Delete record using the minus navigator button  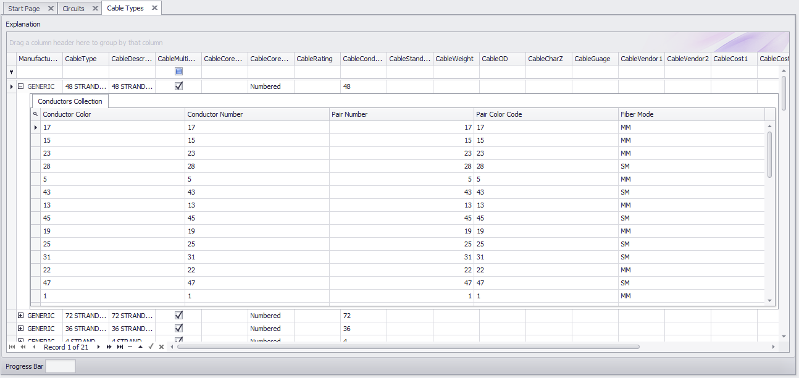pos(130,347)
